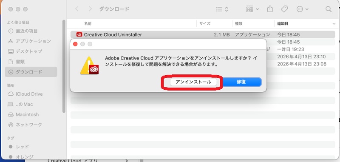Open ネットワーク in the sidebar
The image size is (340, 162).
[31, 125]
